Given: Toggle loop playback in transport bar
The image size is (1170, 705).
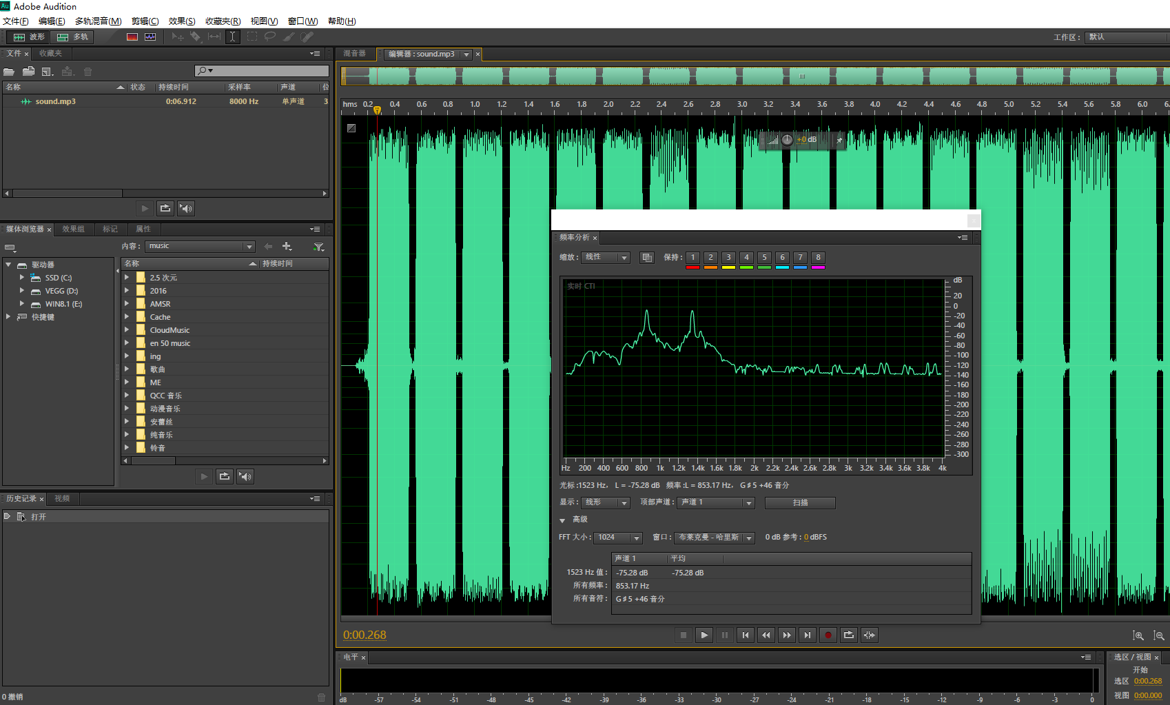Looking at the screenshot, I should click(x=849, y=635).
